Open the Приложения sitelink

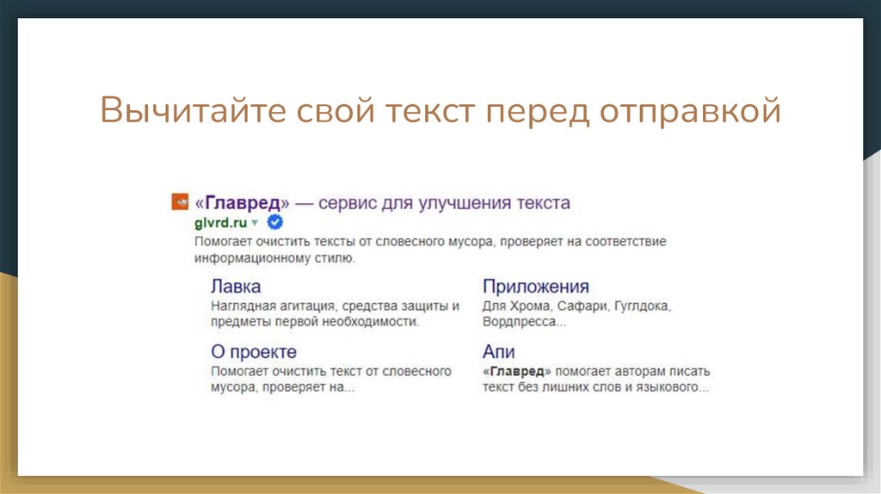pyautogui.click(x=535, y=287)
